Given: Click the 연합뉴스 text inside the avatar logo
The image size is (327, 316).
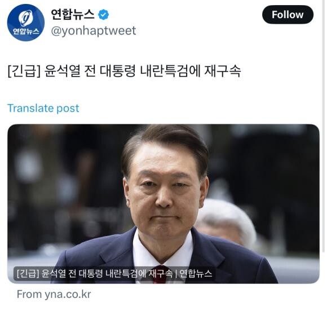Looking at the screenshot, I should pos(26,31).
